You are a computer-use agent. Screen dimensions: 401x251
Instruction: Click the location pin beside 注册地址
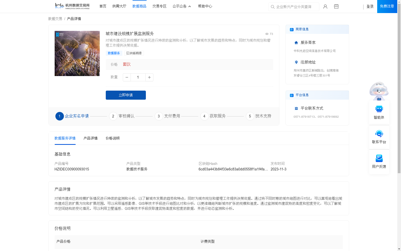point(296,62)
